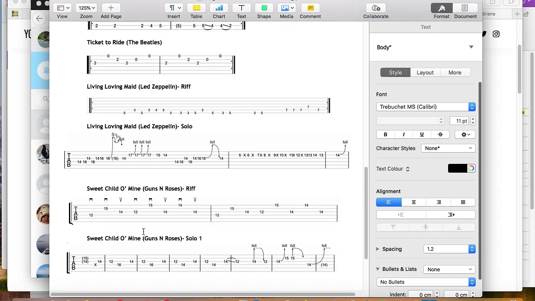Switch to the More tab

pyautogui.click(x=455, y=72)
